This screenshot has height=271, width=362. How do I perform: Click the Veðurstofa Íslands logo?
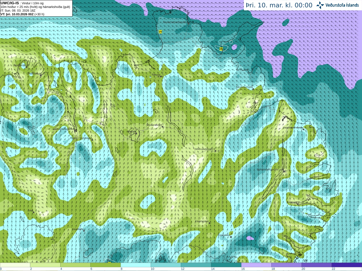(x=337, y=5)
